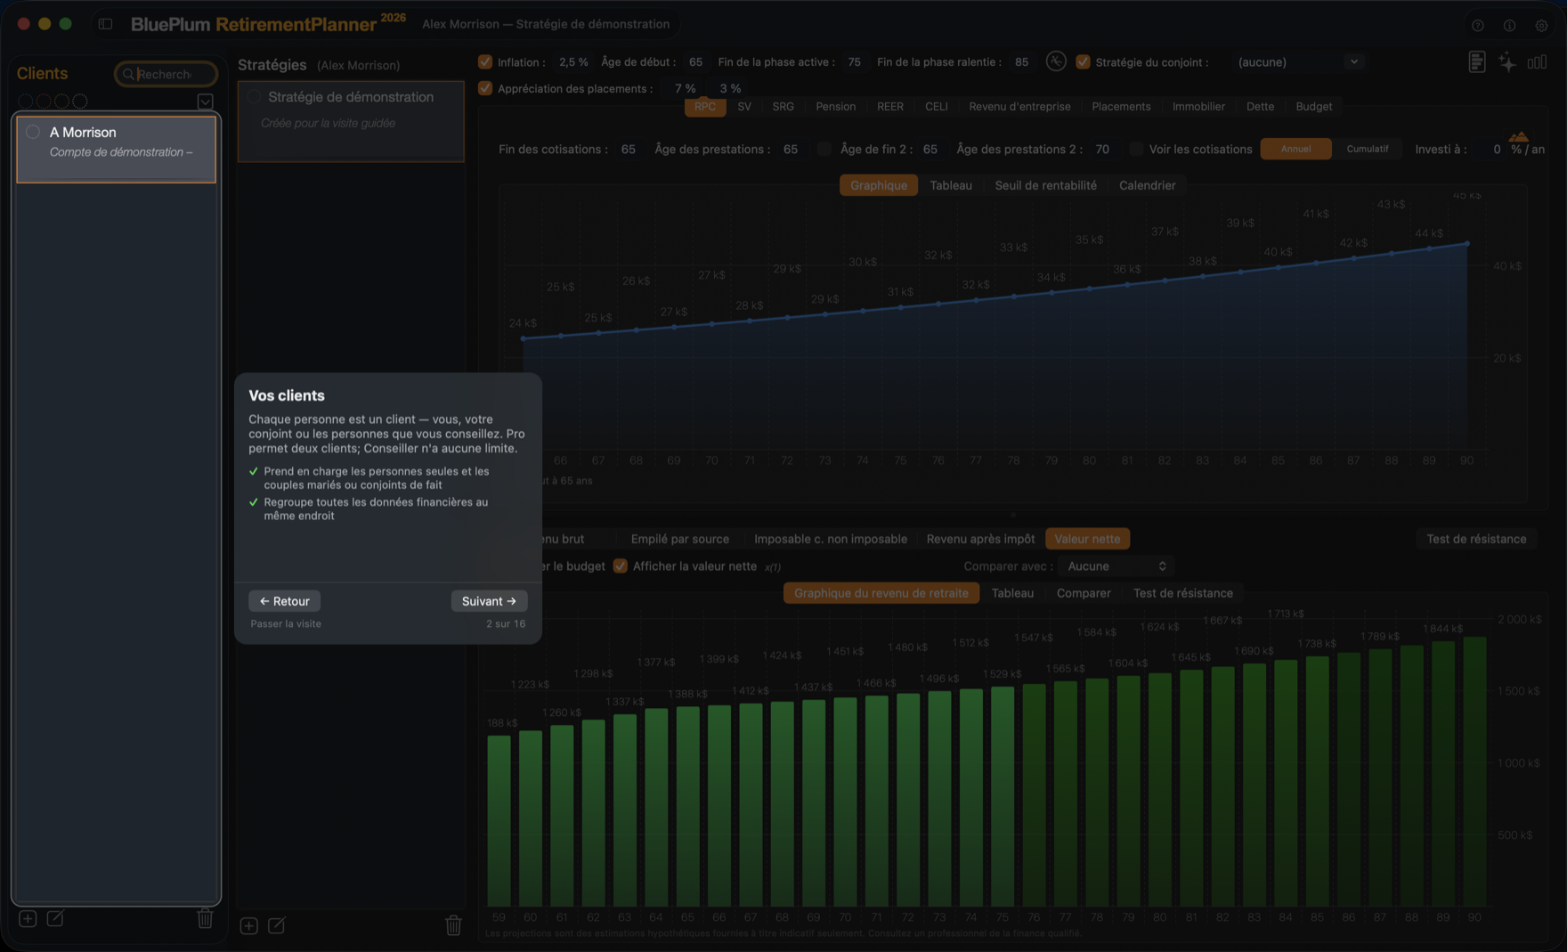Click the search magnifier icon in Clients
This screenshot has width=1567, height=952.
(x=128, y=74)
